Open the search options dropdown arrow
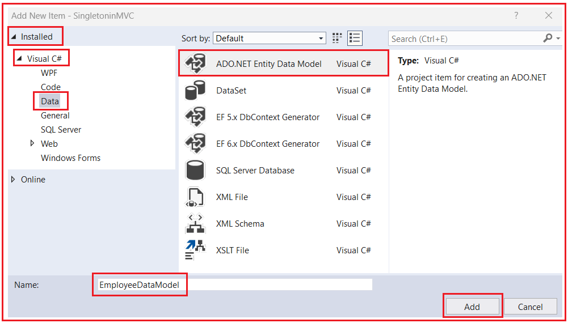Viewport: 568px width, 323px height. coord(558,39)
